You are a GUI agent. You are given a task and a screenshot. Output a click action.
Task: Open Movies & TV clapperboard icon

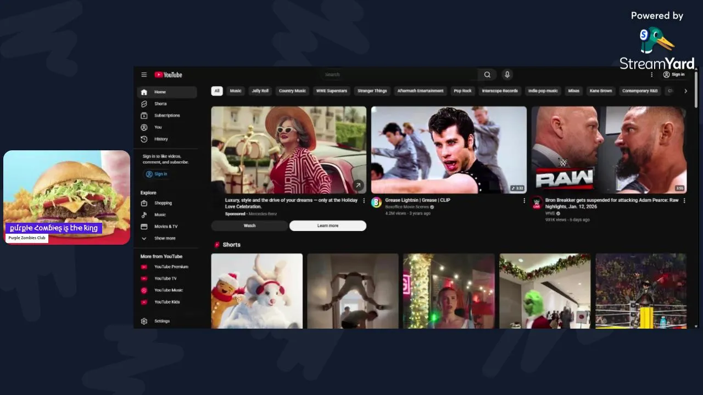click(x=144, y=227)
